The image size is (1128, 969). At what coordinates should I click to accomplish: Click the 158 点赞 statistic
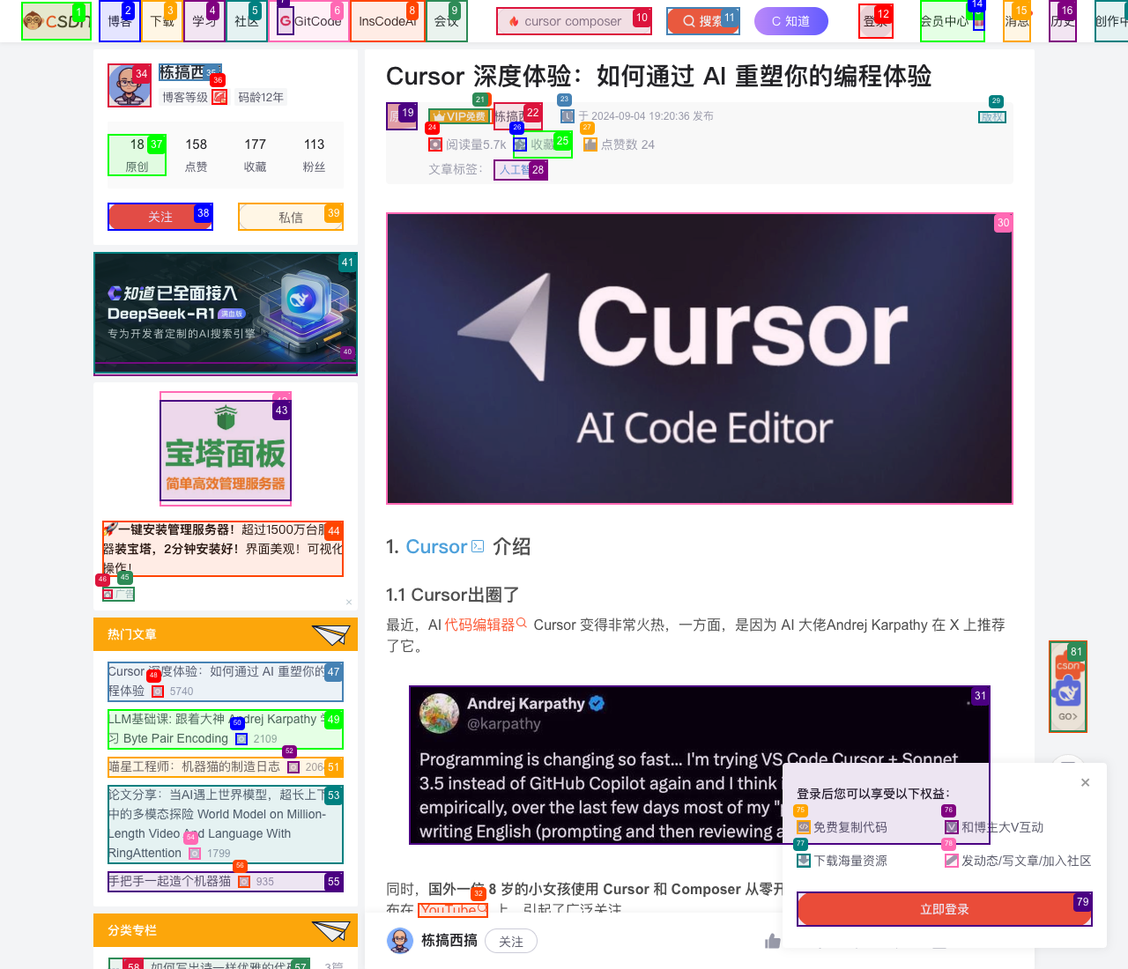click(x=197, y=154)
